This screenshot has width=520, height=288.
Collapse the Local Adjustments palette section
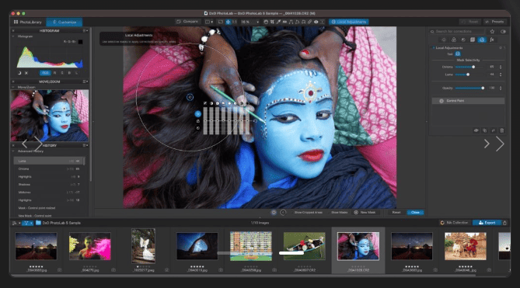(x=433, y=48)
